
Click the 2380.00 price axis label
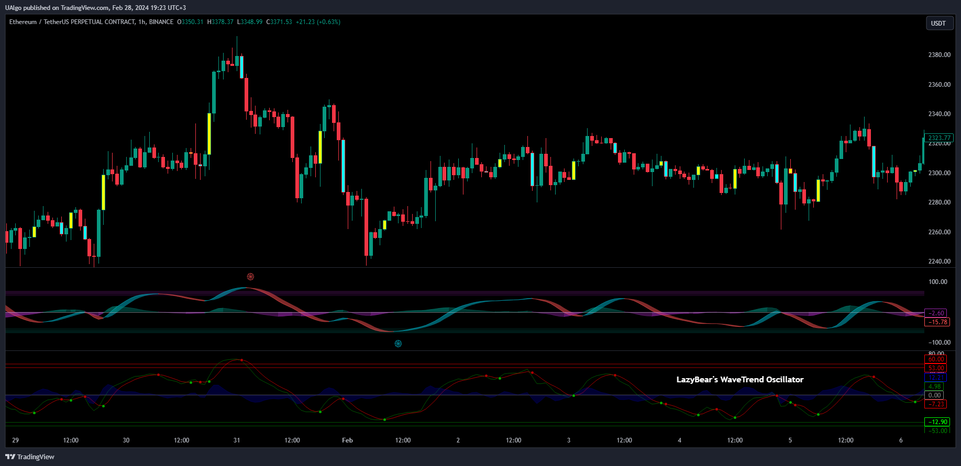(939, 55)
